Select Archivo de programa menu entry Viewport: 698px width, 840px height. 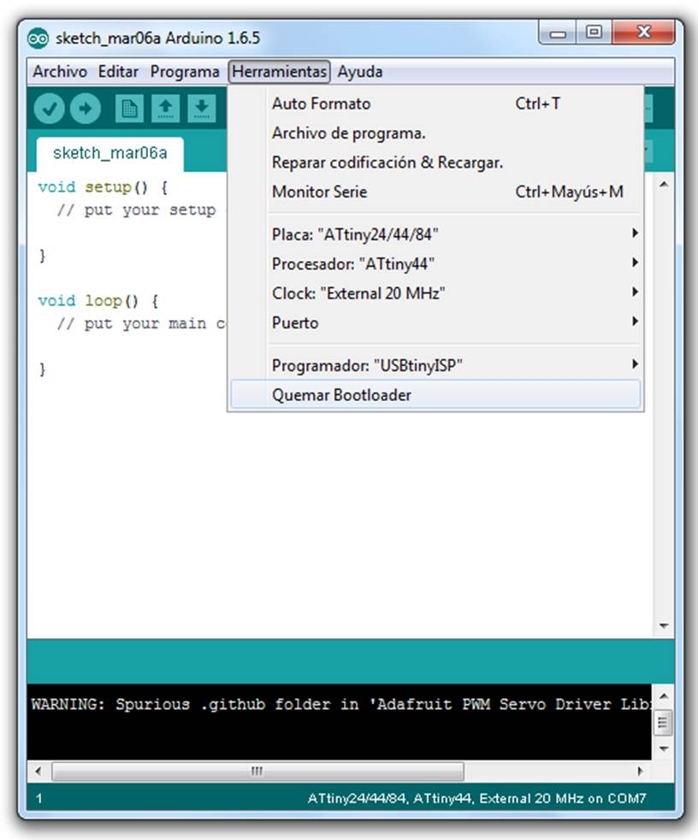(436, 133)
